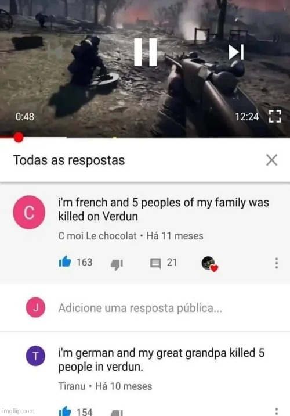Click the creator heart badge on the comment
This screenshot has height=416, width=290.
point(209,264)
